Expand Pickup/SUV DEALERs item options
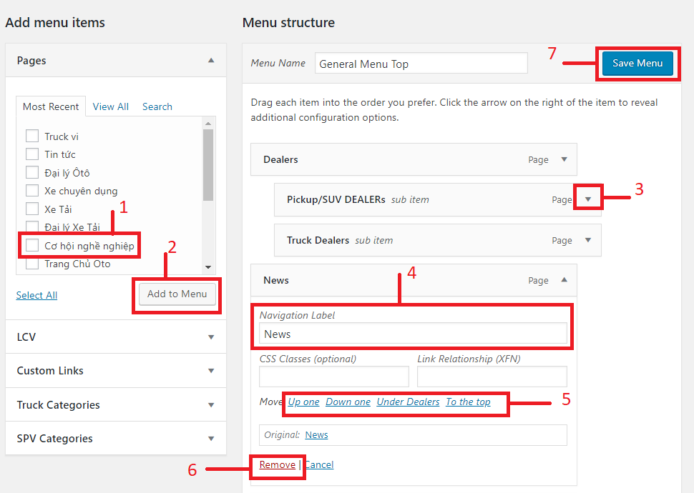The height and width of the screenshot is (493, 694). click(x=588, y=199)
